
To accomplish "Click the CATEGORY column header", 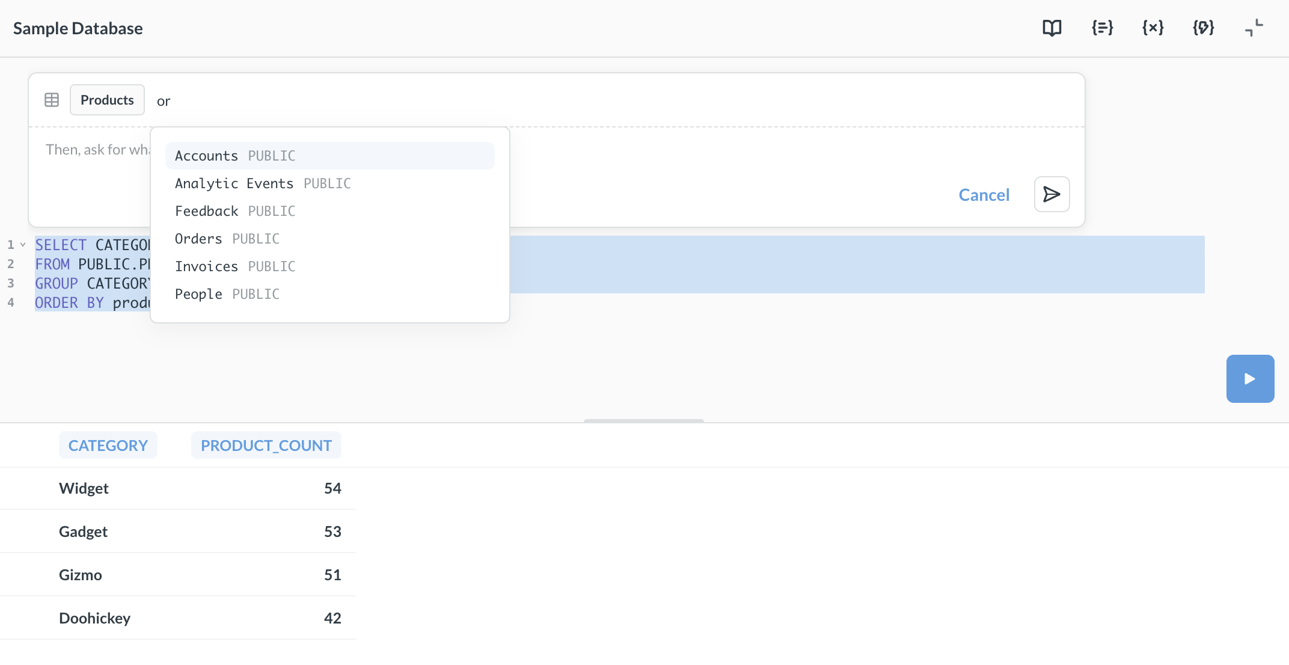I will 108,445.
